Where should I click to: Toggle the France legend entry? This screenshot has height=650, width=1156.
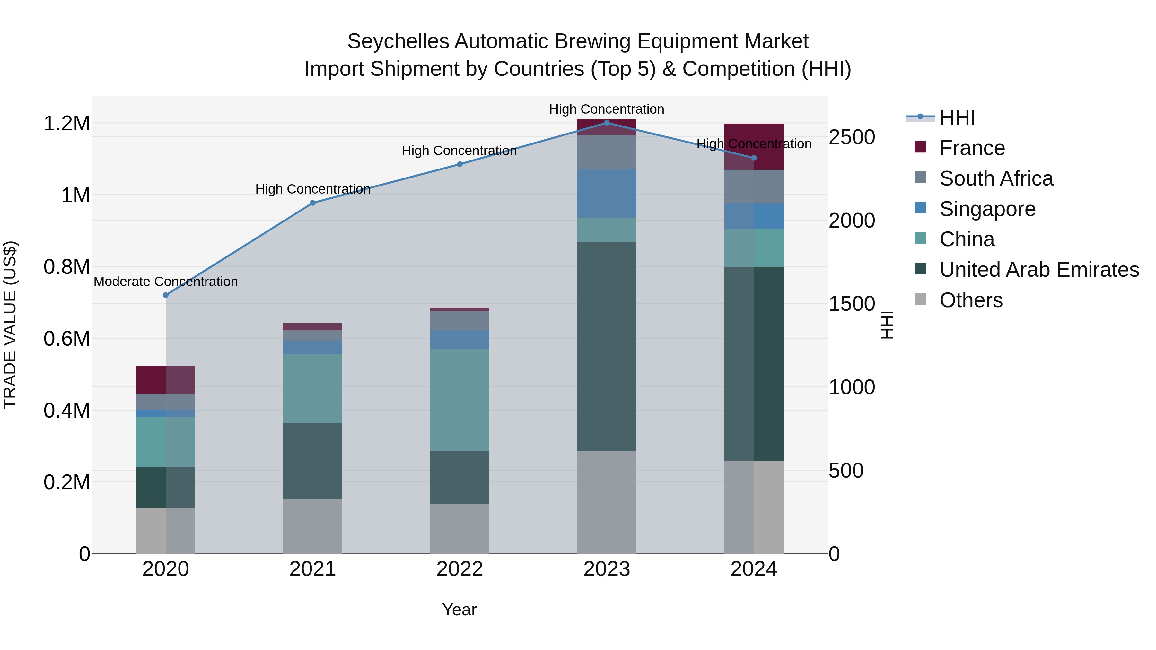[959, 148]
